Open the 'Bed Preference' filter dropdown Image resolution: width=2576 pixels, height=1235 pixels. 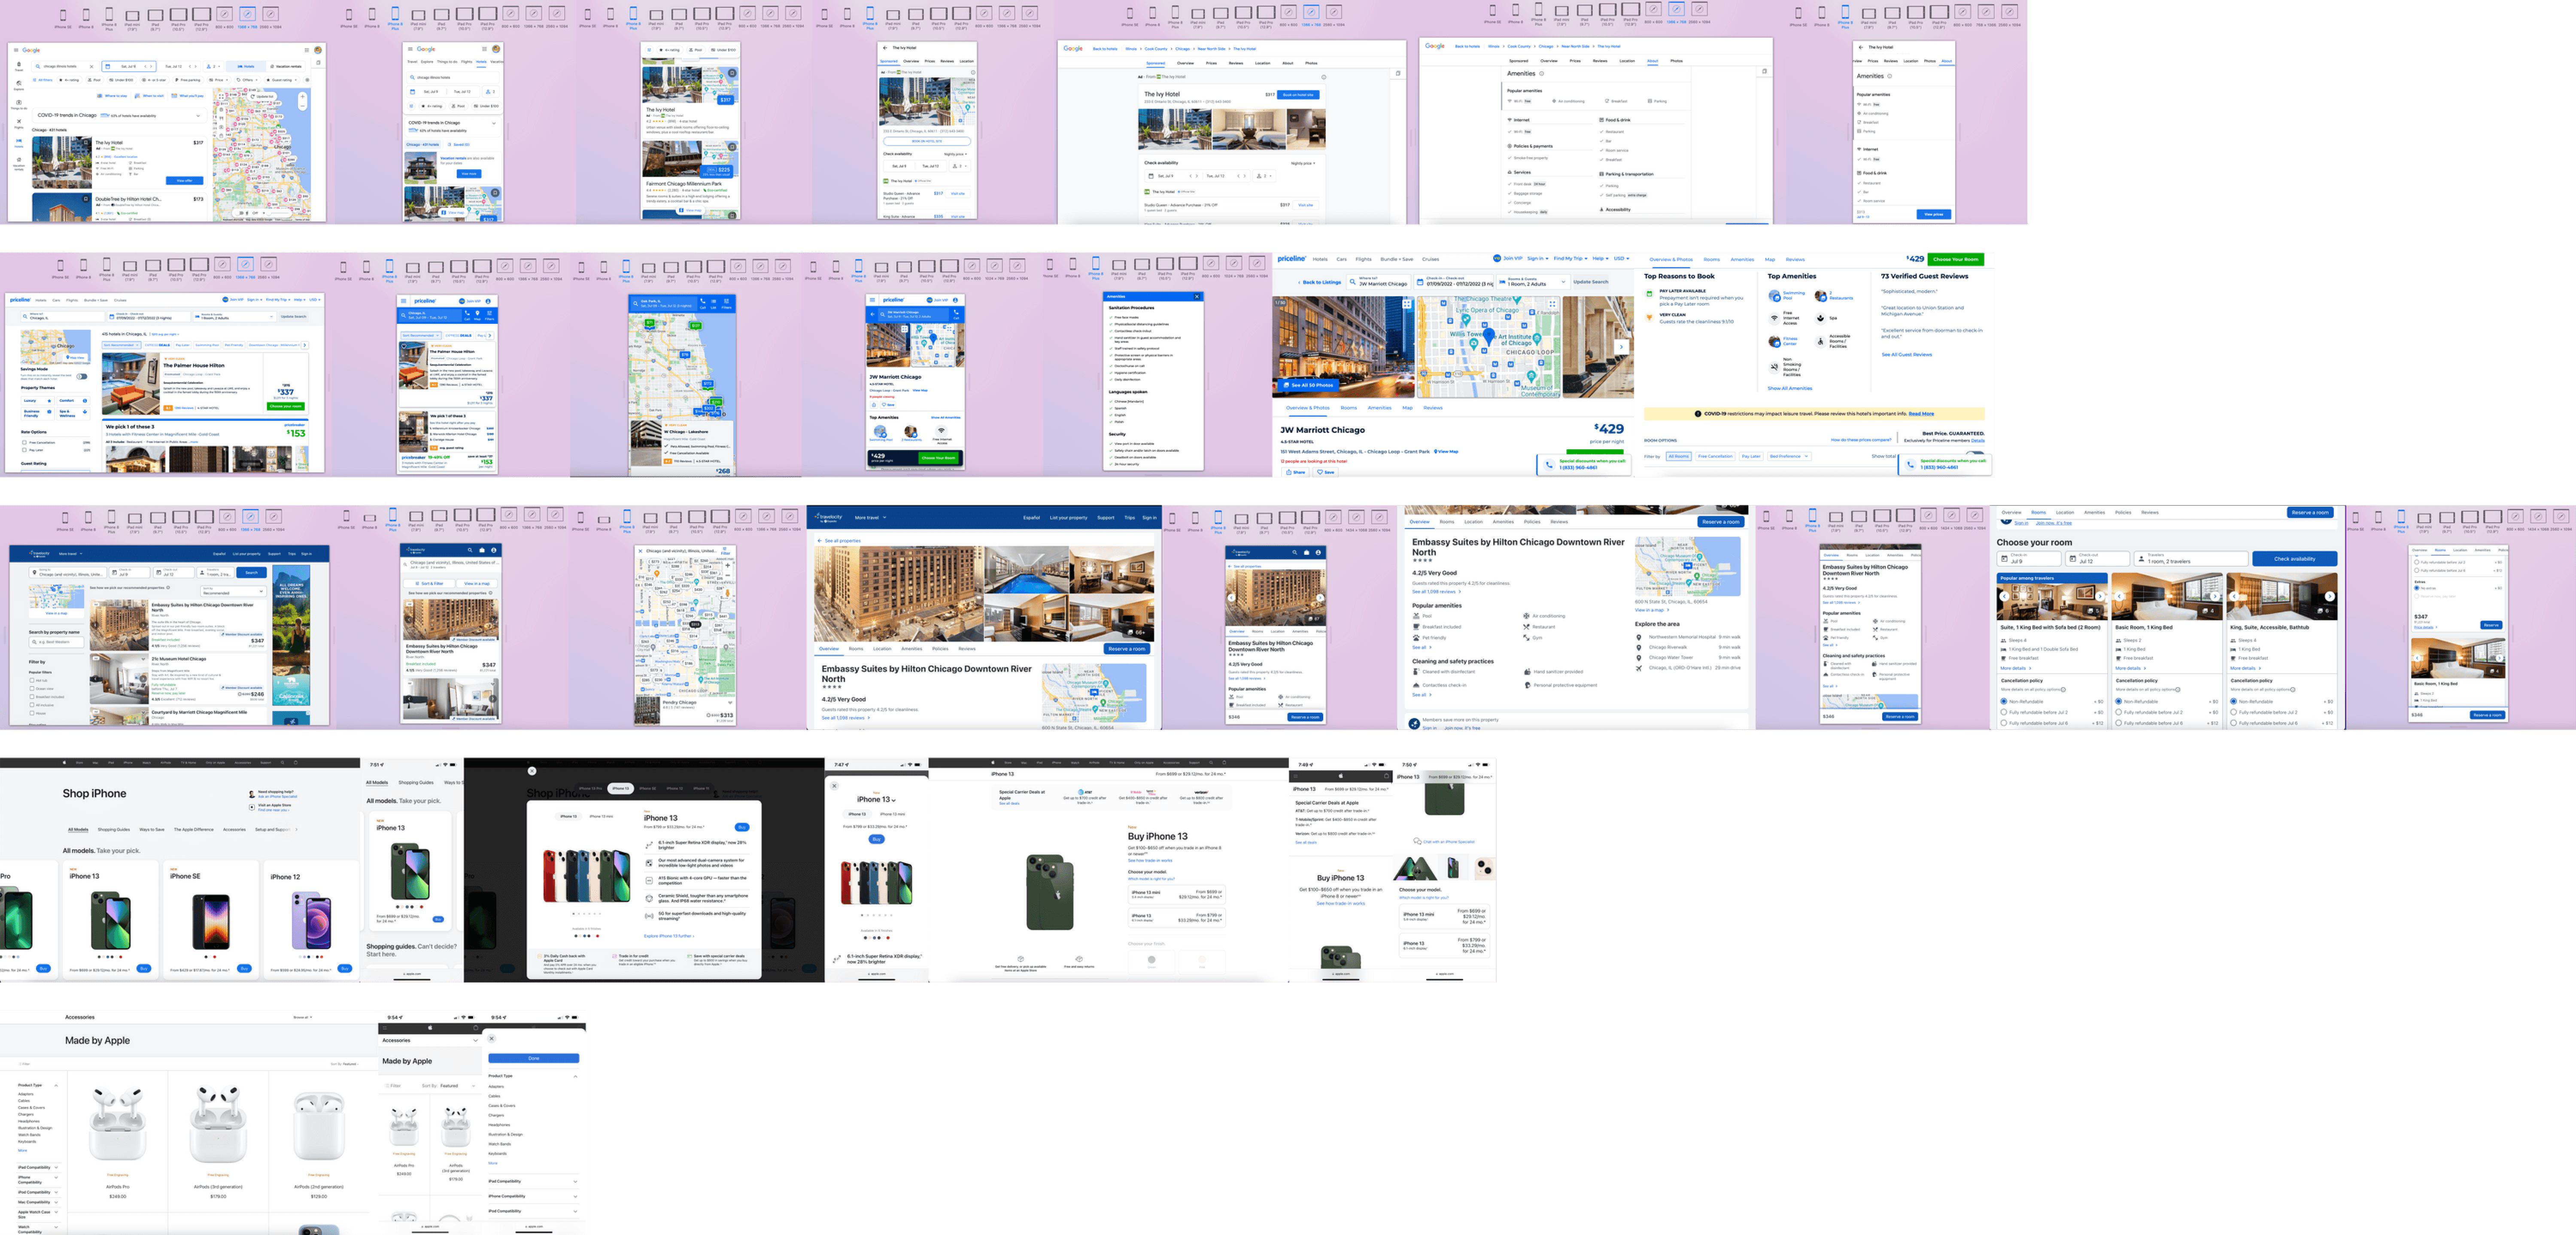pyautogui.click(x=1788, y=456)
